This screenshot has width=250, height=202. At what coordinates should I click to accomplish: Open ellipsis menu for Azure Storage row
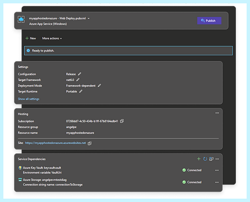(217, 182)
